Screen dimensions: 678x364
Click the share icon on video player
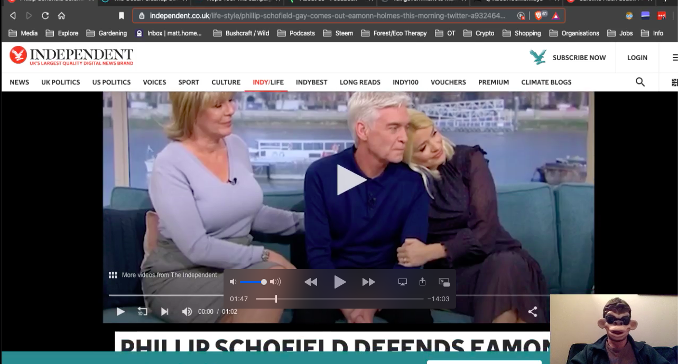[x=532, y=312]
